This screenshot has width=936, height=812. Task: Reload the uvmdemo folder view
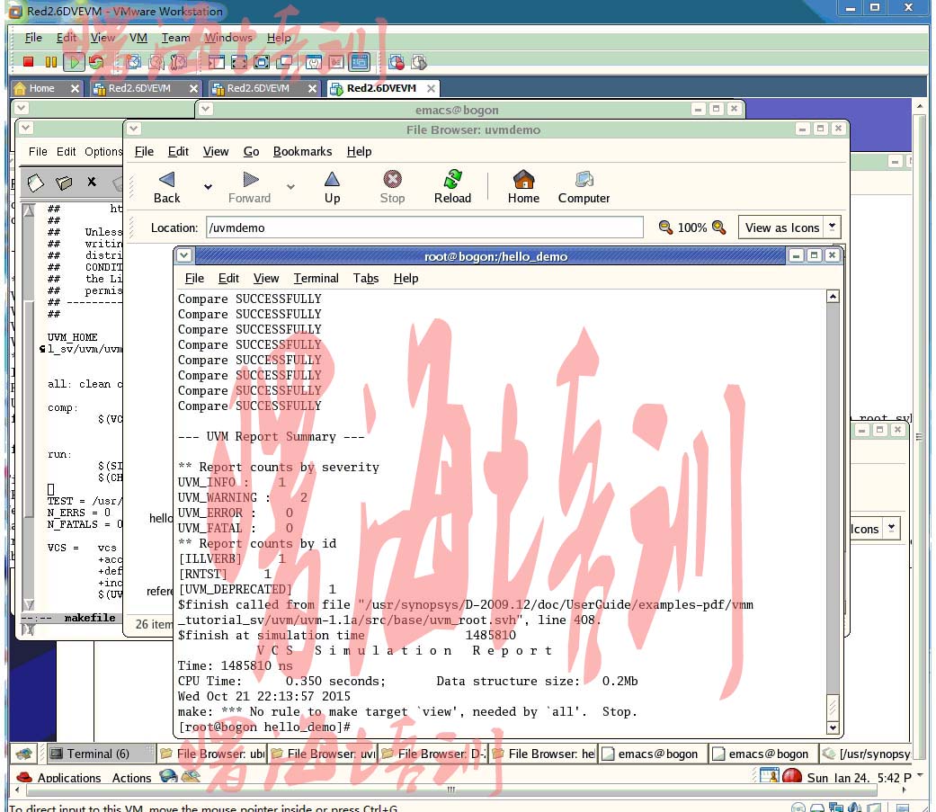[452, 186]
